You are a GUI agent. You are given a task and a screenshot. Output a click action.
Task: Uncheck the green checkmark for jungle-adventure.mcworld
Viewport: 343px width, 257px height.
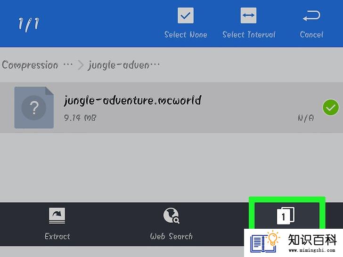point(331,107)
